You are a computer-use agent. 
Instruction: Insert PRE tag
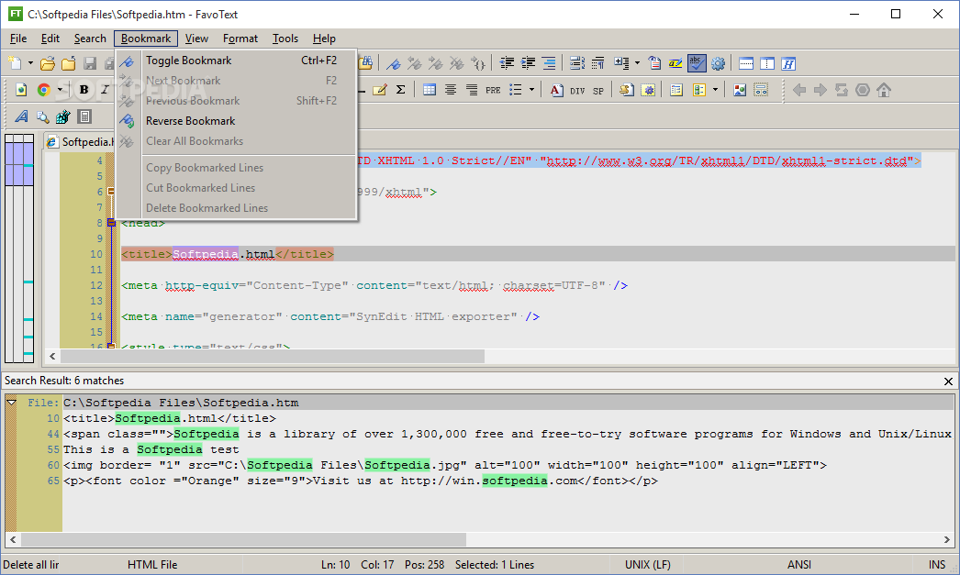[493, 91]
